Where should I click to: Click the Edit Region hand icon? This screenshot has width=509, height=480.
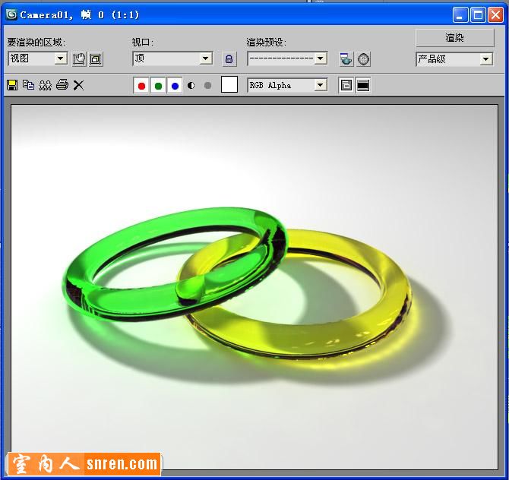tap(79, 59)
